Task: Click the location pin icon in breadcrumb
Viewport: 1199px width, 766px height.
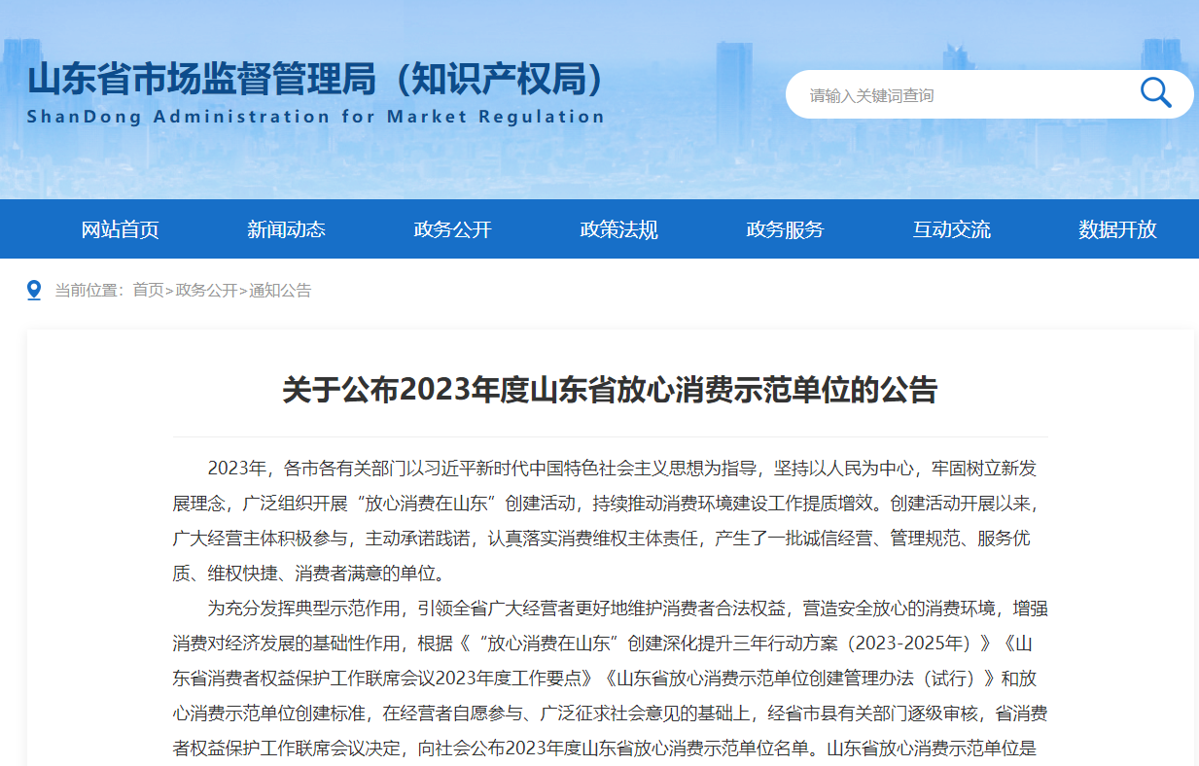Action: click(x=34, y=290)
